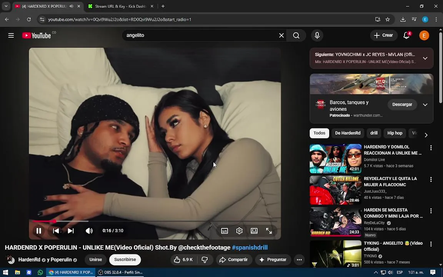Screen dimensions: 443x277
Task: Bookmark this page with star
Action: click(x=388, y=20)
